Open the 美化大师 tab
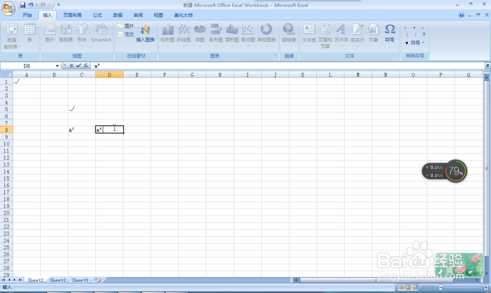This screenshot has width=491, height=293. (184, 15)
